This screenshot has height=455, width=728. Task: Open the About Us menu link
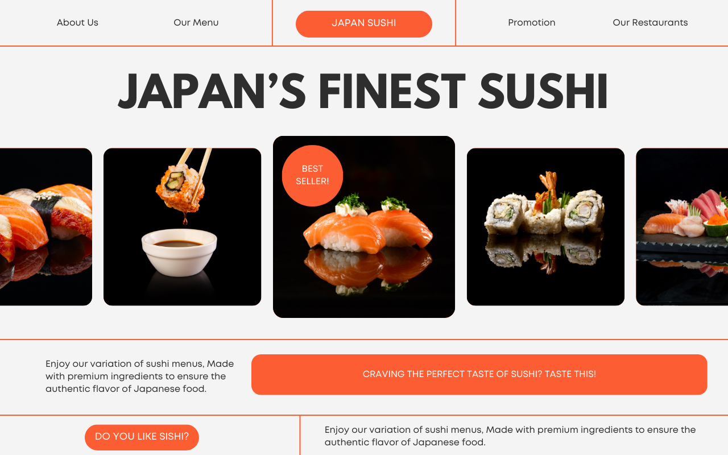tap(77, 23)
